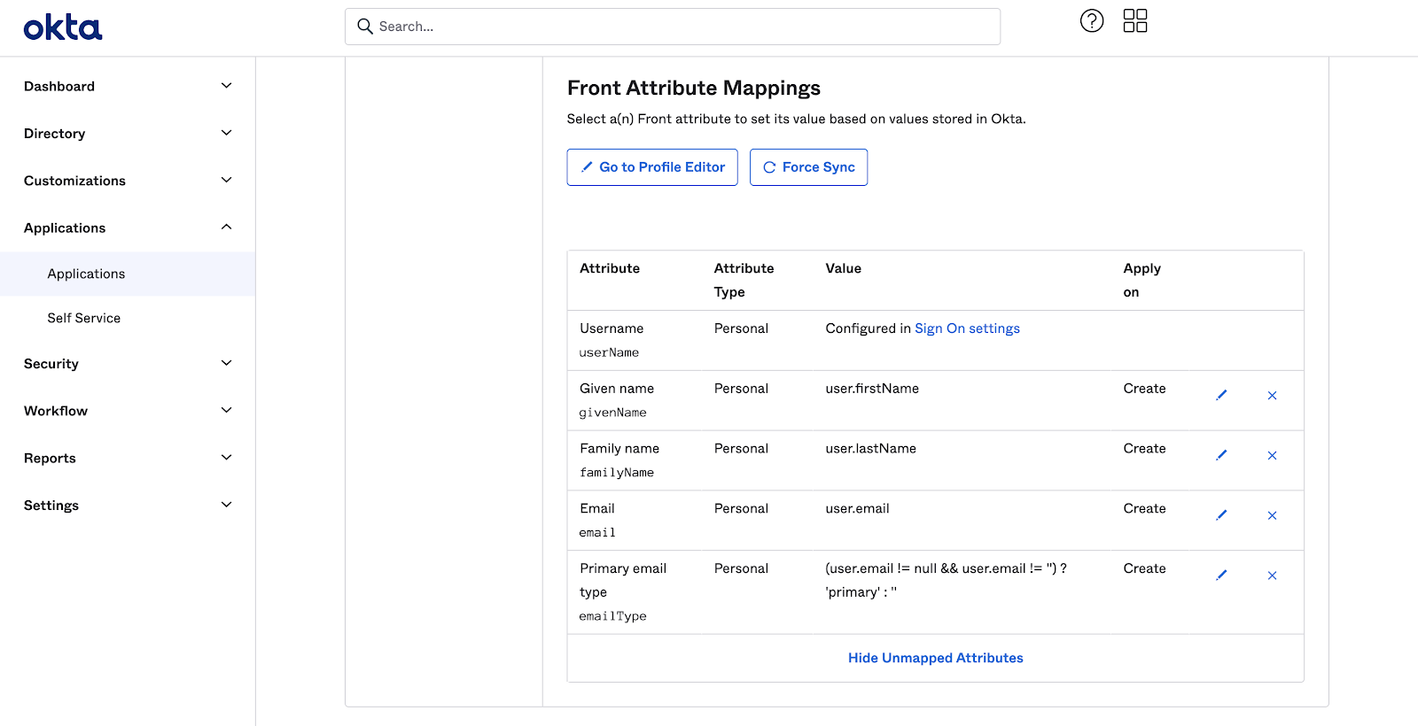Click the search magnifier icon

364,27
